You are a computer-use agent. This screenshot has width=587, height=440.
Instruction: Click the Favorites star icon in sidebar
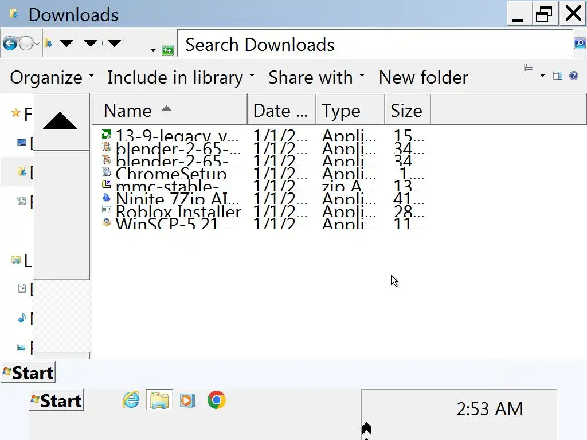[x=15, y=113]
